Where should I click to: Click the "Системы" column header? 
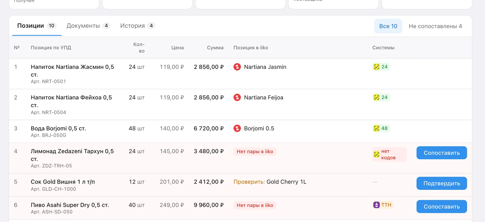383,48
